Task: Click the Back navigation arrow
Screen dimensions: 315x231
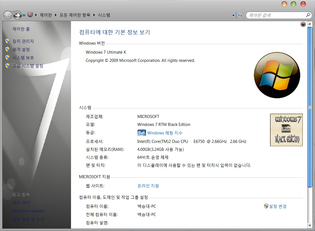Action: click(x=8, y=15)
